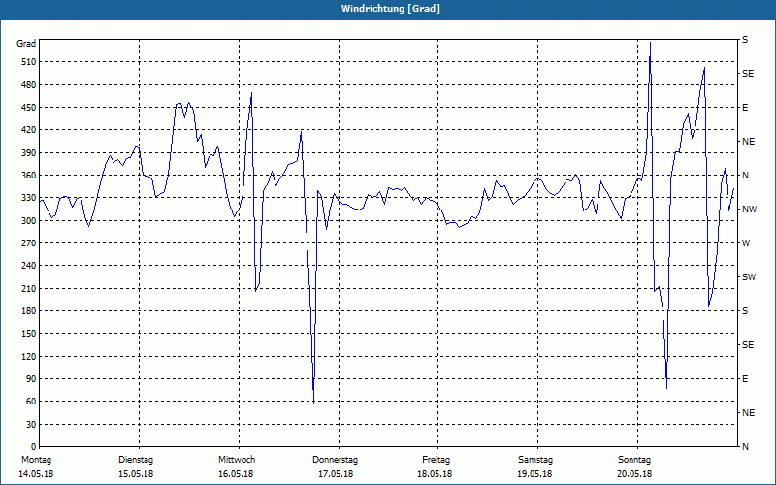776x485 pixels.
Task: Click the 60 y-axis value
Action: click(x=30, y=402)
